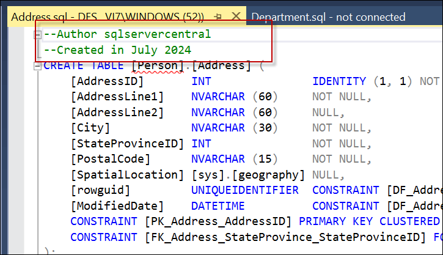Image resolution: width=443 pixels, height=255 pixels.
Task: Click the --Created in July 2024 comment
Action: (x=117, y=50)
